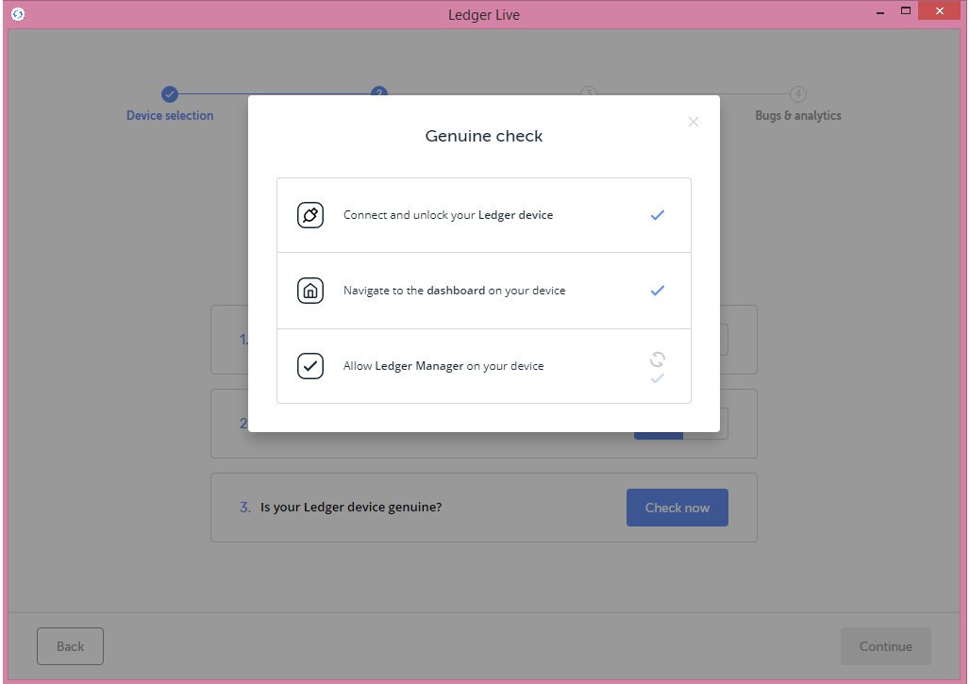Click the completed step one circle
This screenshot has width=970, height=684.
tap(170, 94)
